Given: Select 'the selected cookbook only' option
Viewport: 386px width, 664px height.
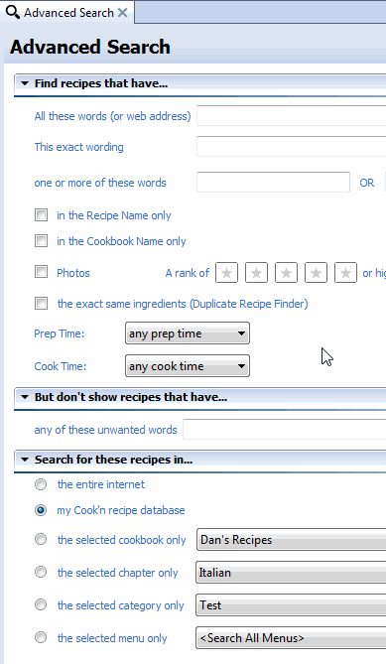Looking at the screenshot, I should click(41, 539).
